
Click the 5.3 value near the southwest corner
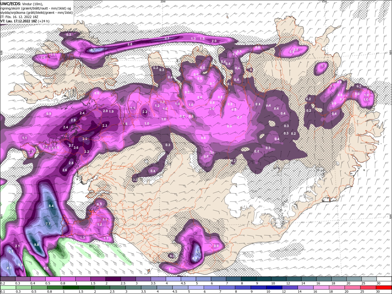(21, 265)
